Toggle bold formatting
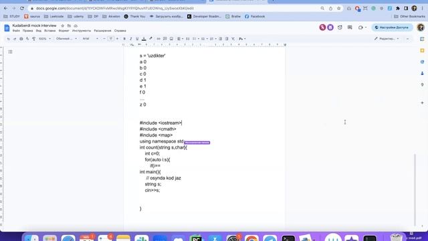Viewport: 428px width, 241px height. pos(124,39)
